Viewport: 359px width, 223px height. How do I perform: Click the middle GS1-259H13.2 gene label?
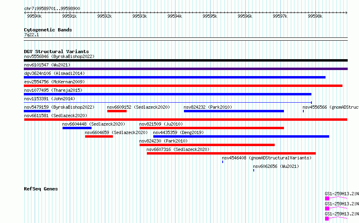(x=342, y=204)
